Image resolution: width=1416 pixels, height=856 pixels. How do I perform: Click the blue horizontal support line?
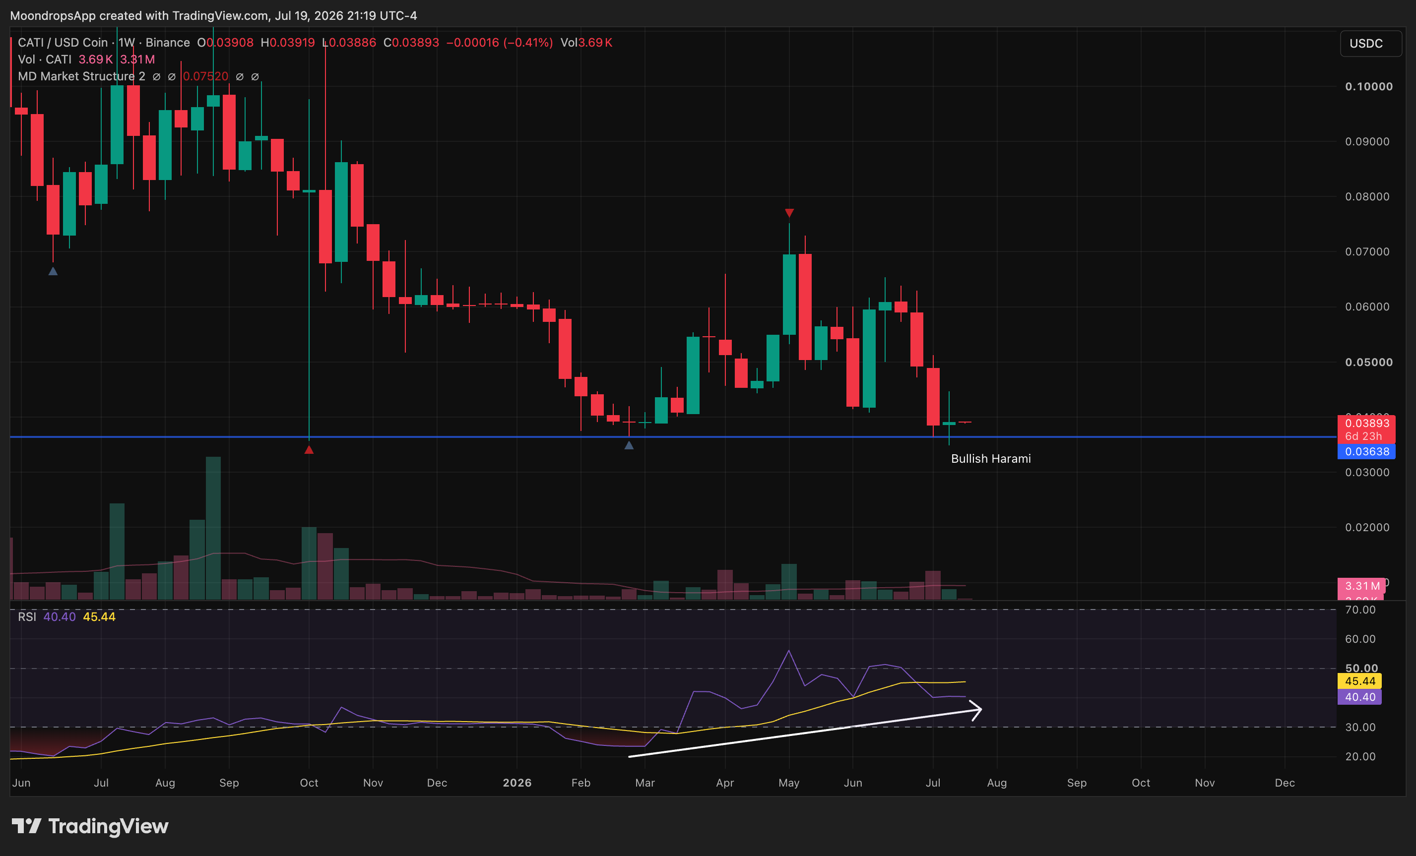coord(674,437)
